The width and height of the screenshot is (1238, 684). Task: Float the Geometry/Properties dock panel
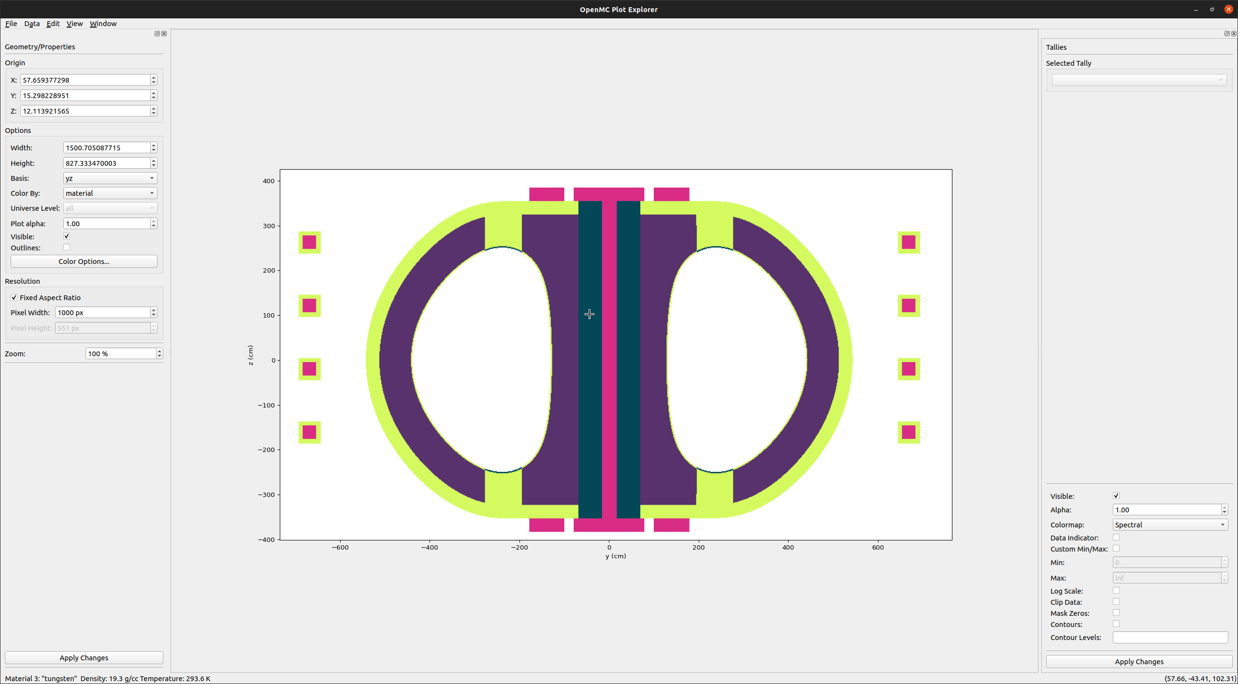click(157, 33)
